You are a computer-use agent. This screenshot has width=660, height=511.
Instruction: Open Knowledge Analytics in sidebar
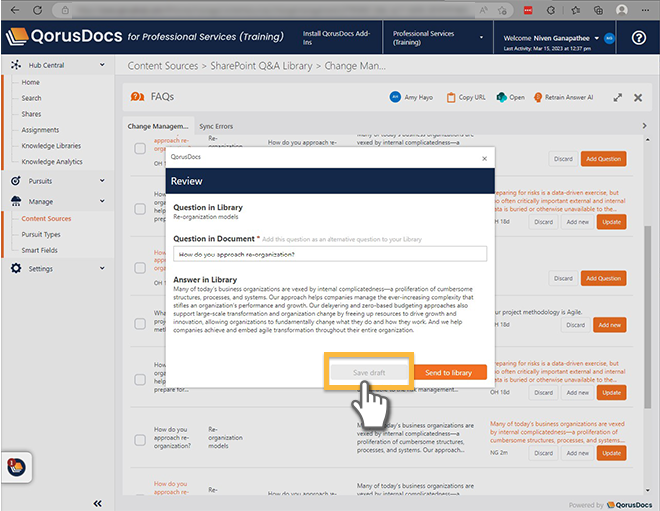[x=52, y=162]
